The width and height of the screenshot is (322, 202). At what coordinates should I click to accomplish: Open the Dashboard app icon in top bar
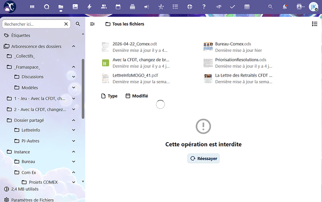(x=32, y=7)
